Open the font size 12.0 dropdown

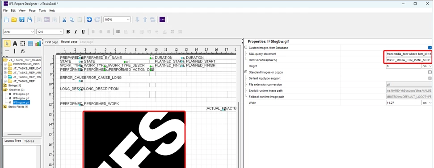pyautogui.click(x=61, y=32)
